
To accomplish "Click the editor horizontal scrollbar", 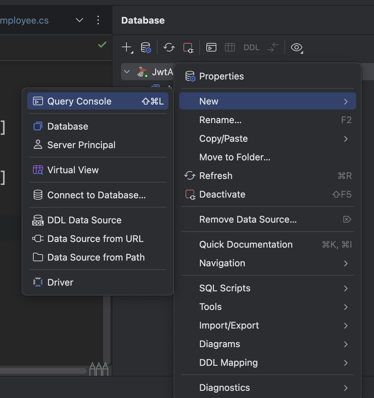I will (x=43, y=371).
